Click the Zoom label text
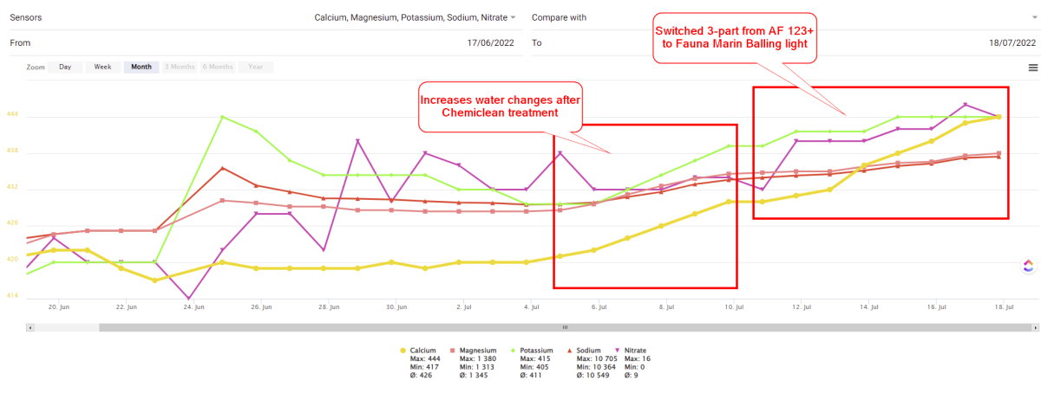This screenshot has width=1041, height=393. point(36,67)
